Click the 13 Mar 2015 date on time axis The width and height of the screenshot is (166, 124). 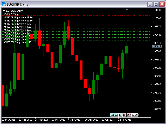click(9, 120)
